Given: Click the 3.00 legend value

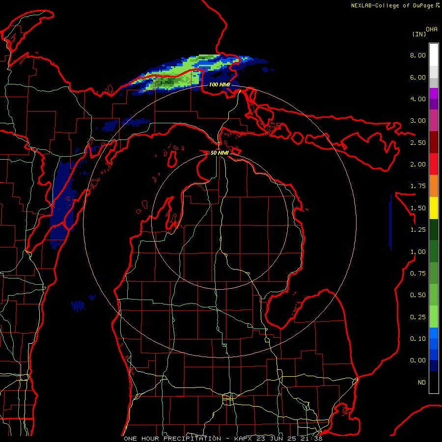Looking at the screenshot, I should [x=417, y=121].
